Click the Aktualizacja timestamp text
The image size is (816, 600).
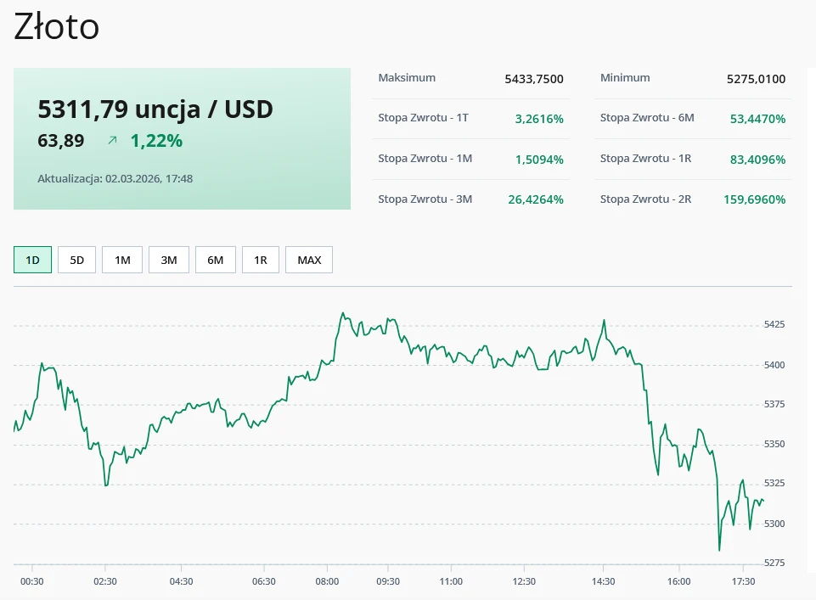click(115, 178)
